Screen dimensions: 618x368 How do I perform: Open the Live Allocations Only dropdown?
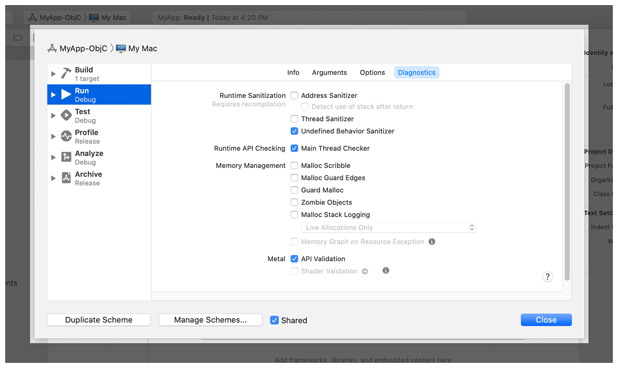click(x=389, y=227)
